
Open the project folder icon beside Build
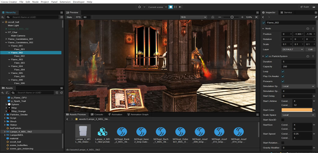pos(314,7)
